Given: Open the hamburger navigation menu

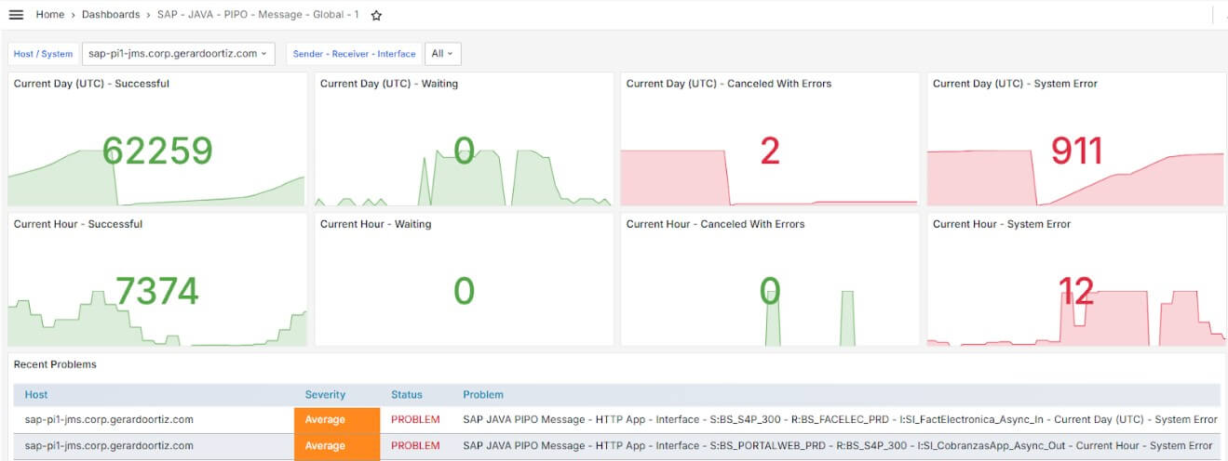Looking at the screenshot, I should 16,15.
